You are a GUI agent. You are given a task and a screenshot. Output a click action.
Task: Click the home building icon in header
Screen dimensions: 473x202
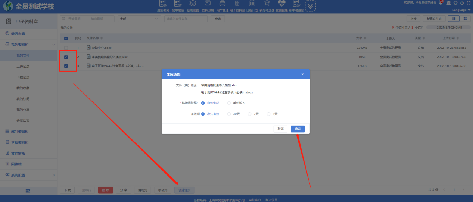448,3
